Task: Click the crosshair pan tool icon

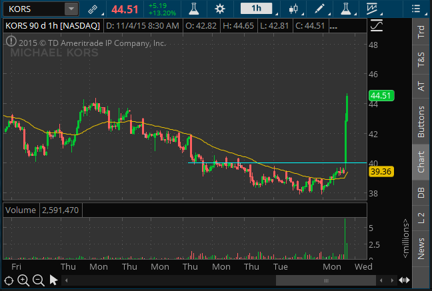Action: 9,281
